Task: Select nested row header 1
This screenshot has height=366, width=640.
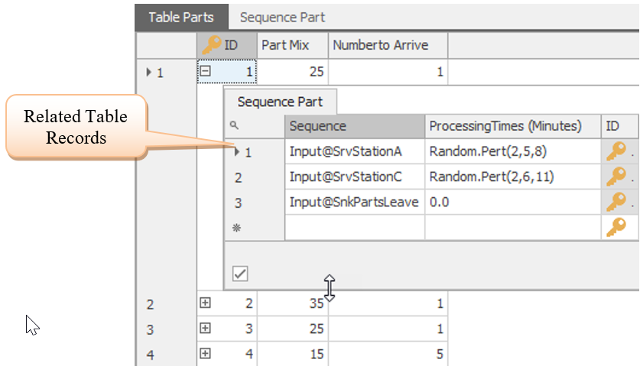Action: [255, 152]
